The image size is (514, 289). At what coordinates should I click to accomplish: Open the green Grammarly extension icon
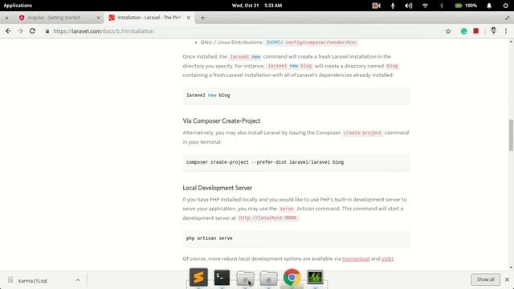(464, 31)
